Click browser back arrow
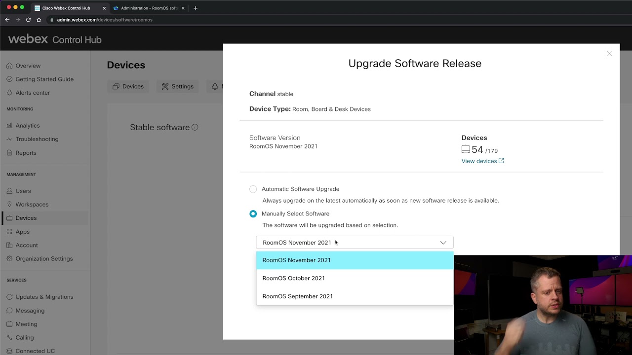Screen dimensions: 632x355 7,20
